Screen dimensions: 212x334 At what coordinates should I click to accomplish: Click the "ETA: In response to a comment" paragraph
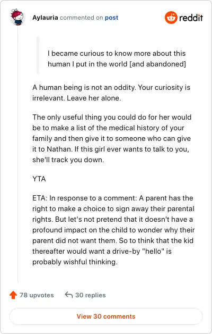(113, 230)
